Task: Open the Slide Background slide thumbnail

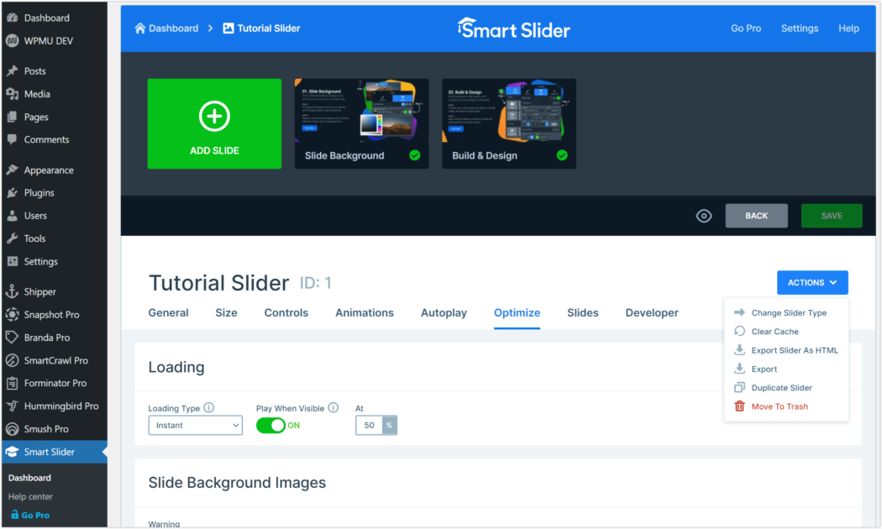Action: pos(362,123)
